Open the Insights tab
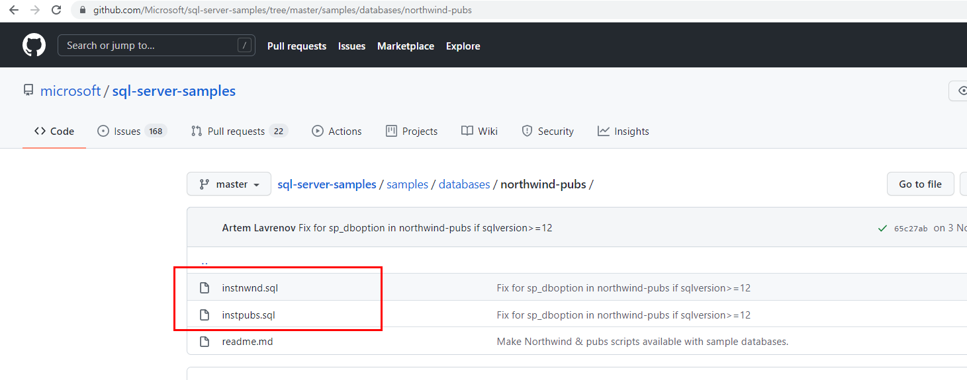Image resolution: width=967 pixels, height=380 pixels. point(623,132)
